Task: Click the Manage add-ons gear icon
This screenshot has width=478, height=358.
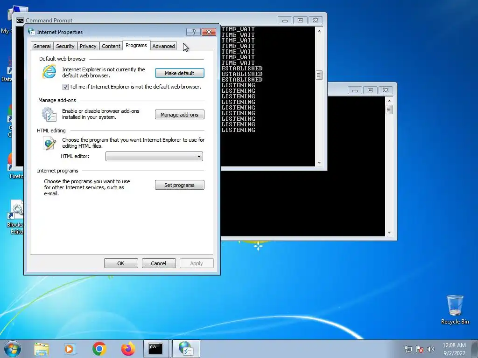Action: 49,114
